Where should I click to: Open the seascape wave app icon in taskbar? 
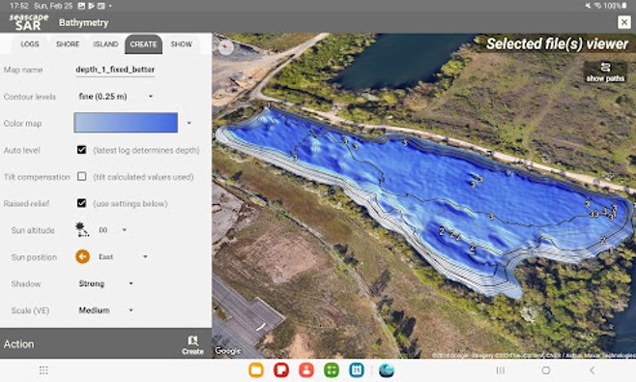(387, 370)
